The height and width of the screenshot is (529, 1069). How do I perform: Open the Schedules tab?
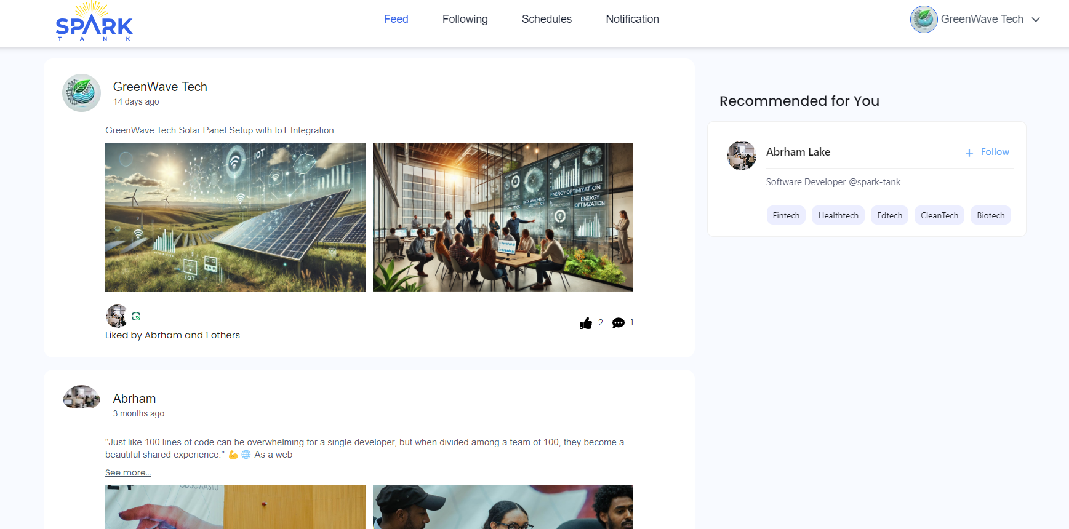point(547,19)
